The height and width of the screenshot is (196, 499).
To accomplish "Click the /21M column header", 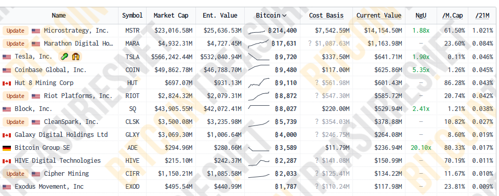I will point(484,15).
